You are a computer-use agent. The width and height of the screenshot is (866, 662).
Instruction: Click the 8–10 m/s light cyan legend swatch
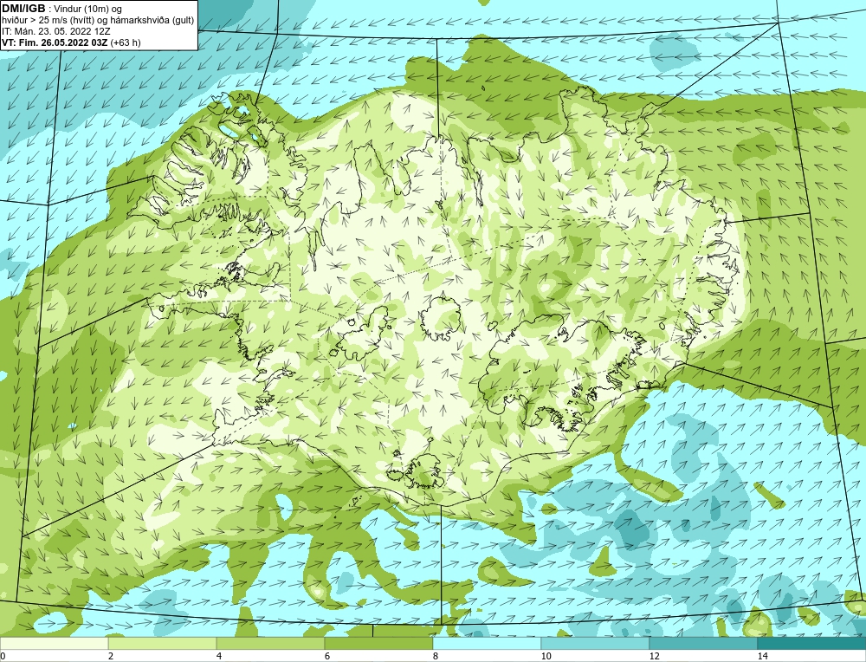tap(487, 644)
